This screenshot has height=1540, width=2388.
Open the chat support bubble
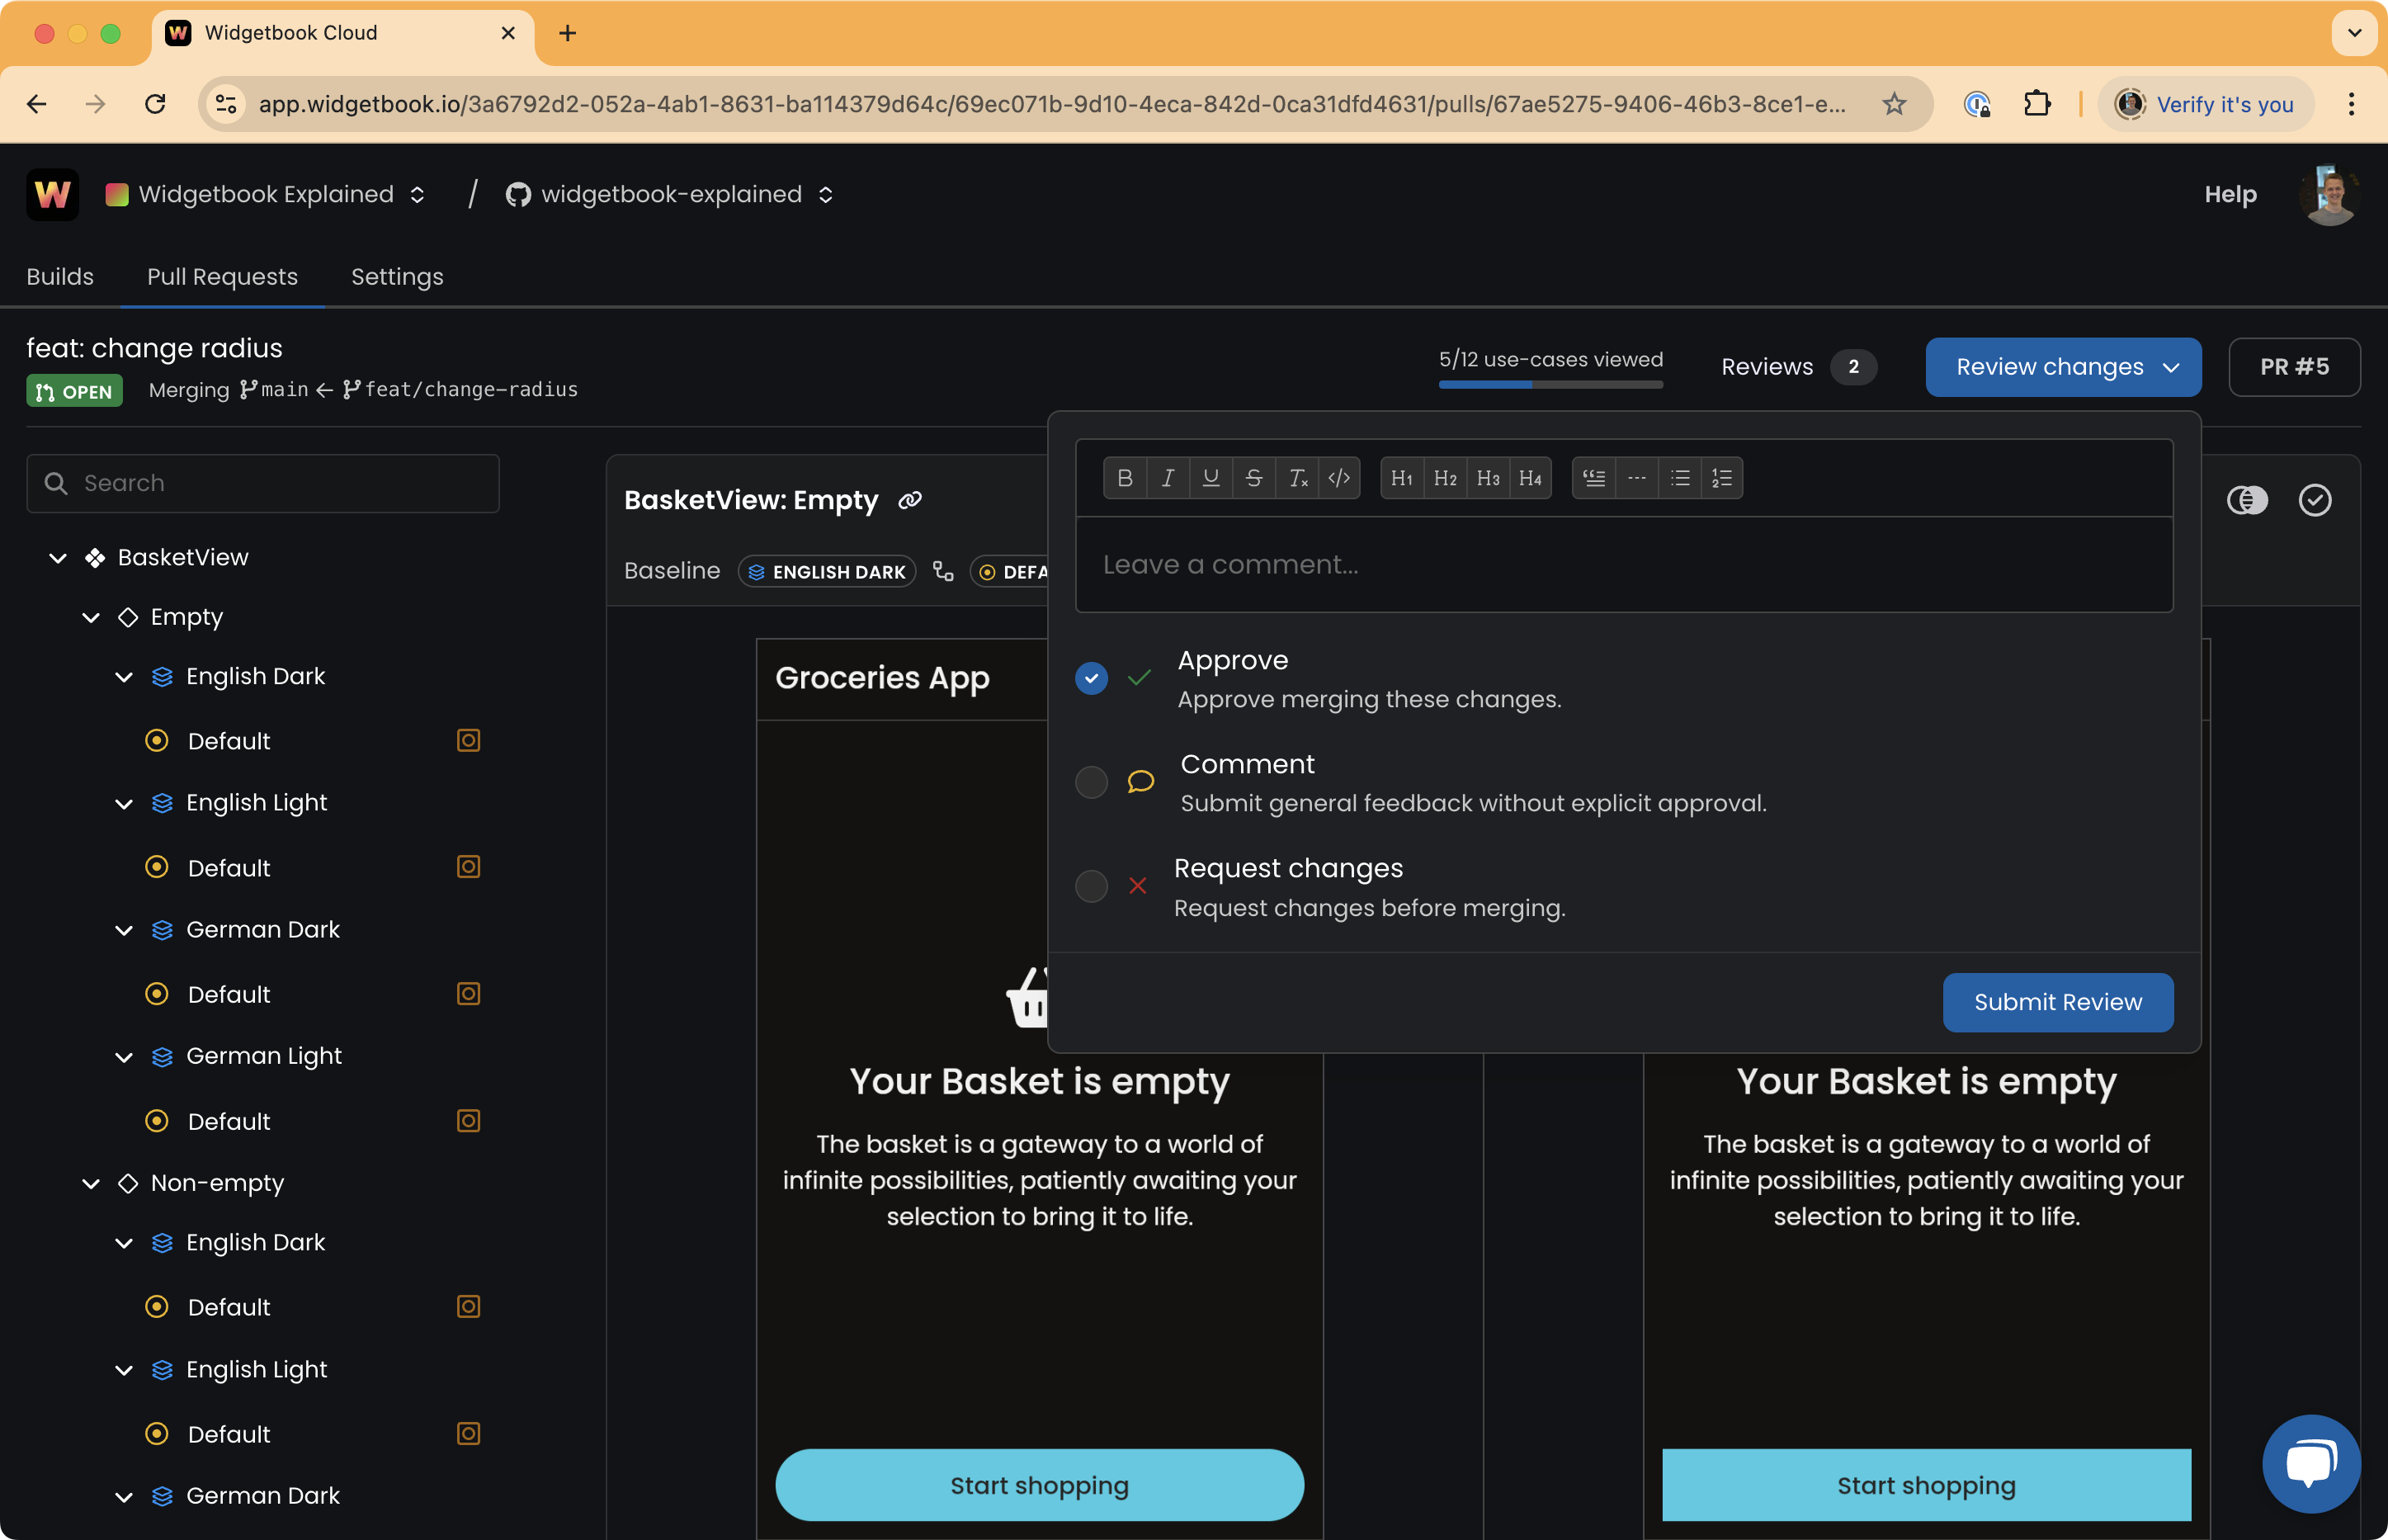(x=2310, y=1463)
